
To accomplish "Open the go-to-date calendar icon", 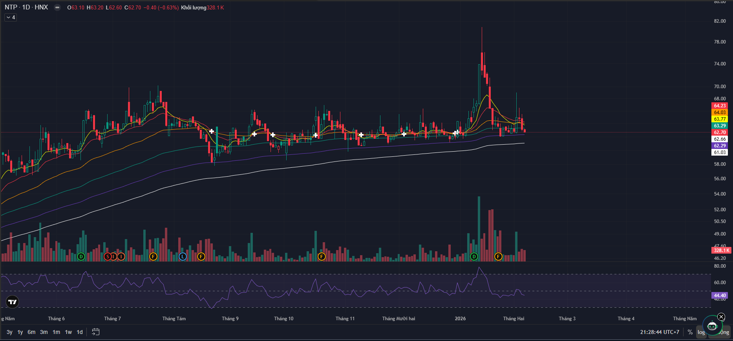I will pos(95,332).
